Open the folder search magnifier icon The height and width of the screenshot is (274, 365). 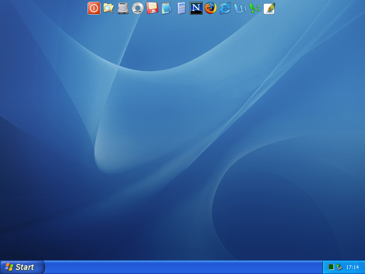[x=108, y=8]
